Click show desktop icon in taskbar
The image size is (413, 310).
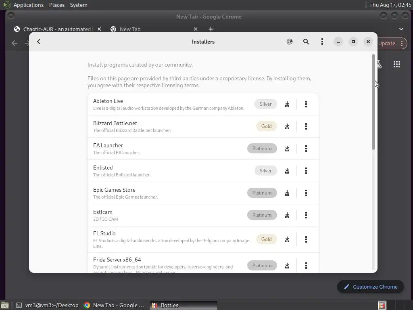(5, 305)
